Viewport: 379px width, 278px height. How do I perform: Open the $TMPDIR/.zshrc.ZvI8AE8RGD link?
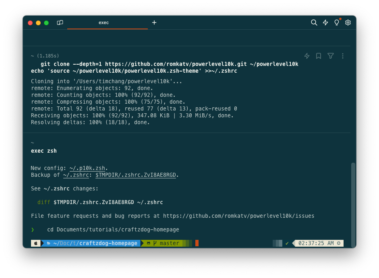tap(136, 175)
